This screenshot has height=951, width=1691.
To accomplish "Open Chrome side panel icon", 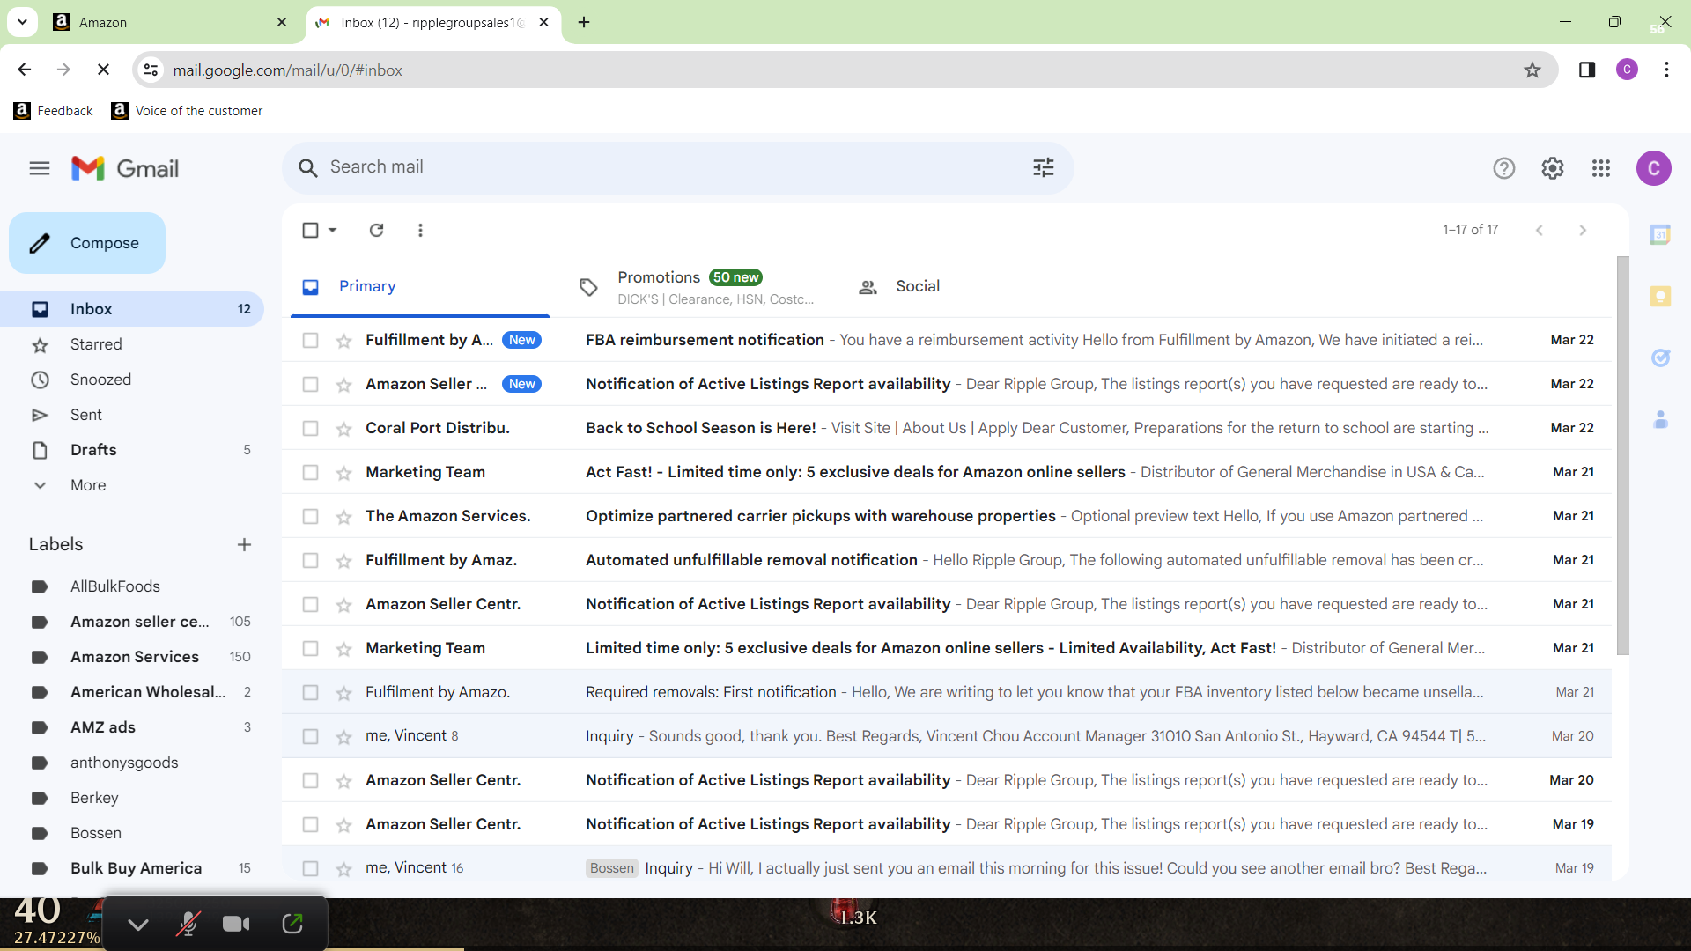I will tap(1587, 70).
